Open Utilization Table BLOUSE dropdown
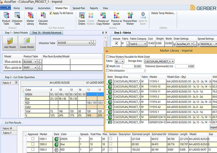Image resolution: width=217 pixels, height=153 pixels. [x=89, y=43]
